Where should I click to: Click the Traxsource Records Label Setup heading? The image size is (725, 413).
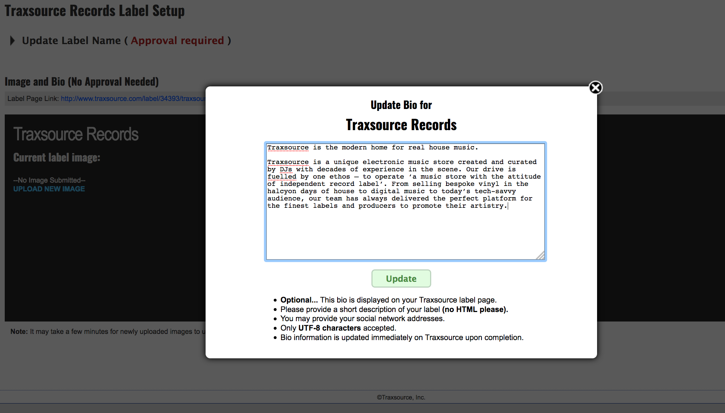coord(94,11)
